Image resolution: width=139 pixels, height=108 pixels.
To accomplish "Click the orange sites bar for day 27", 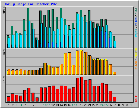I will [x=115, y=73].
